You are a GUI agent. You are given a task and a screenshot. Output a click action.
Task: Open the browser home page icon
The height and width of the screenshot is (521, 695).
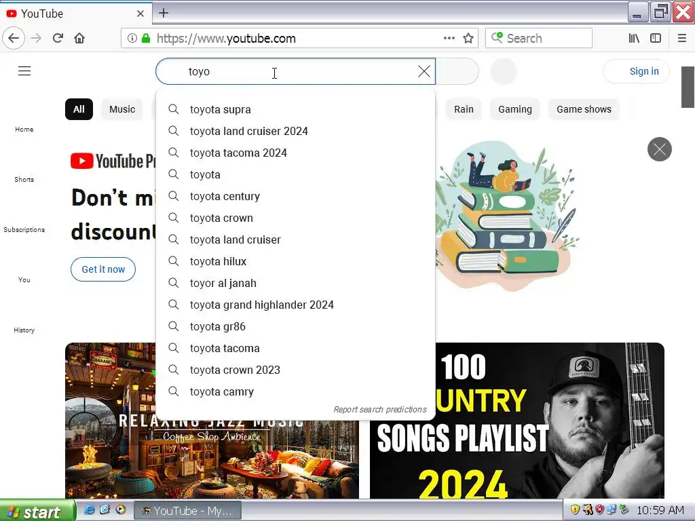tap(79, 38)
